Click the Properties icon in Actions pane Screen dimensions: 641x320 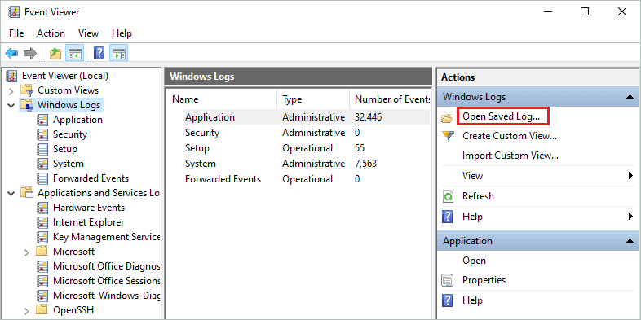pos(448,280)
